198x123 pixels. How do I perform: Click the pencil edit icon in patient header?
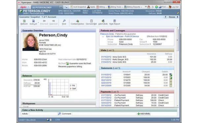point(178,13)
